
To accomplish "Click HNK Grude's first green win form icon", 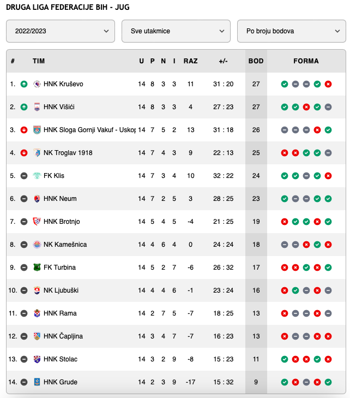I will 285,382.
